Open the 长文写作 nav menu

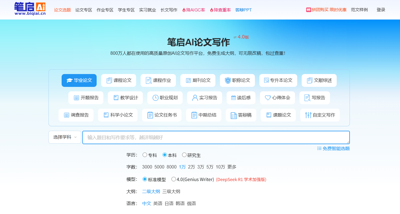[x=169, y=10]
